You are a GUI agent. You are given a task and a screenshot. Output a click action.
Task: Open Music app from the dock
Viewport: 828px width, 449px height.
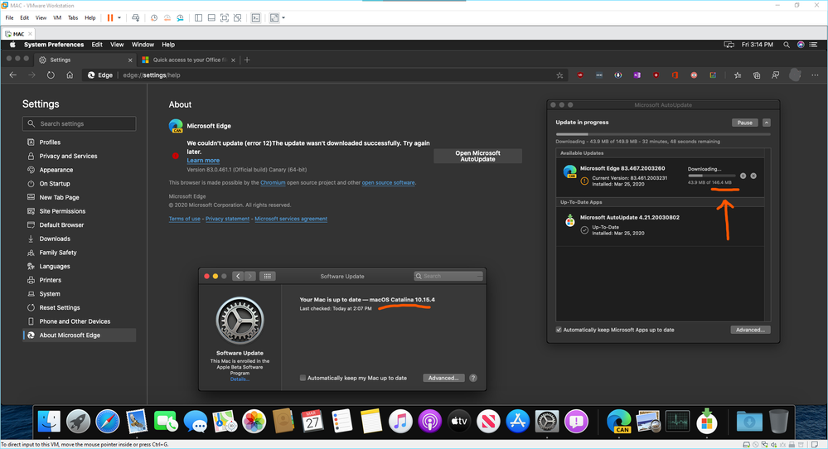(400, 422)
